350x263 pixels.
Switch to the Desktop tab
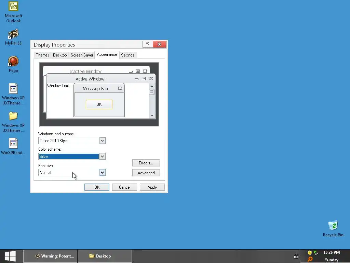(x=60, y=55)
